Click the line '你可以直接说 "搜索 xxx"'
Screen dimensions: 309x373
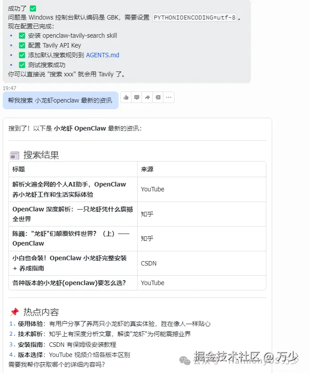[66, 74]
